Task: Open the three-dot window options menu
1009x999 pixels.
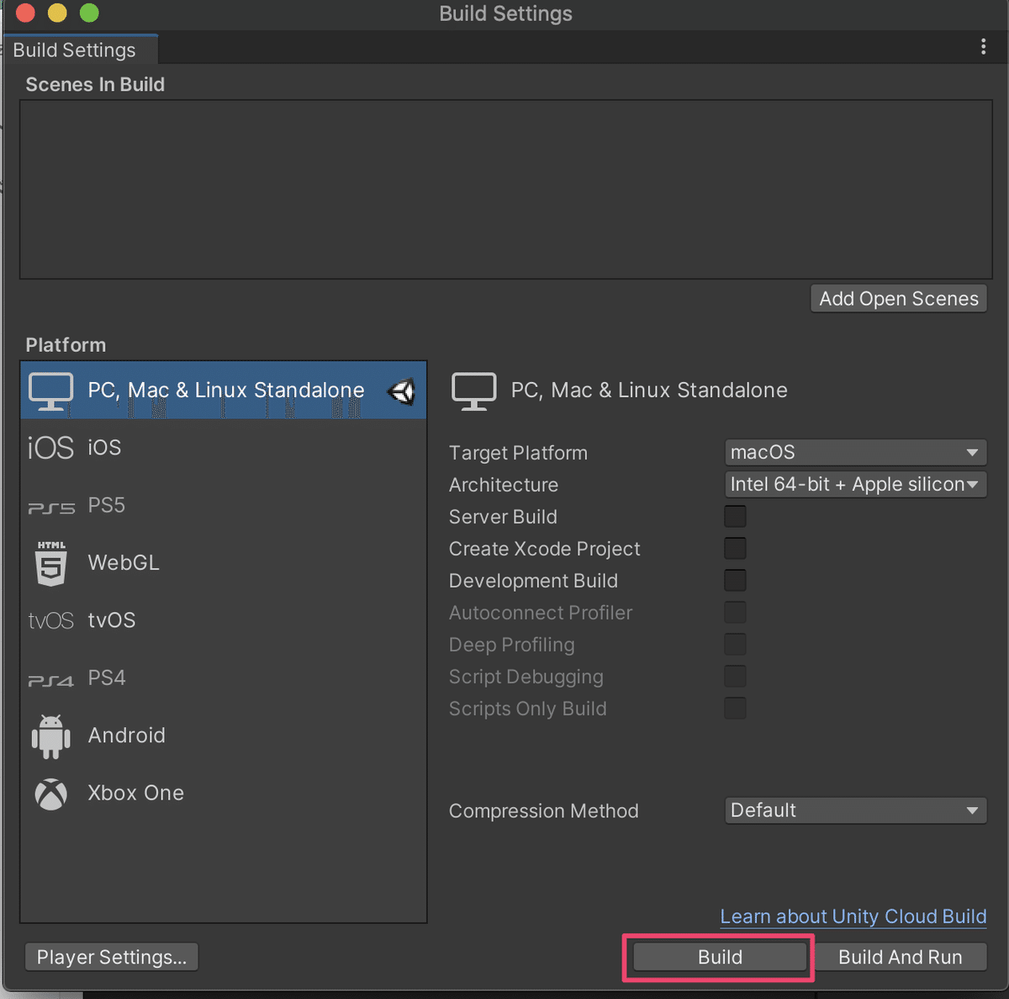Action: click(983, 47)
